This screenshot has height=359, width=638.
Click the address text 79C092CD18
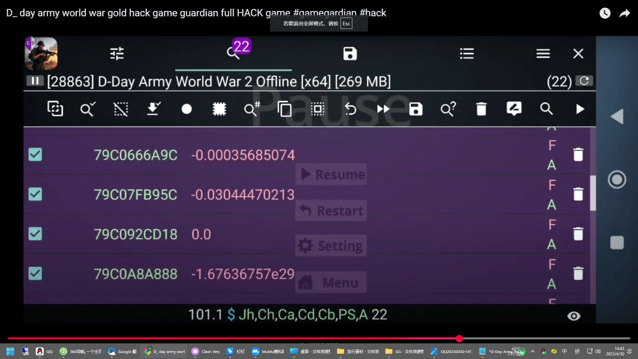pos(136,234)
